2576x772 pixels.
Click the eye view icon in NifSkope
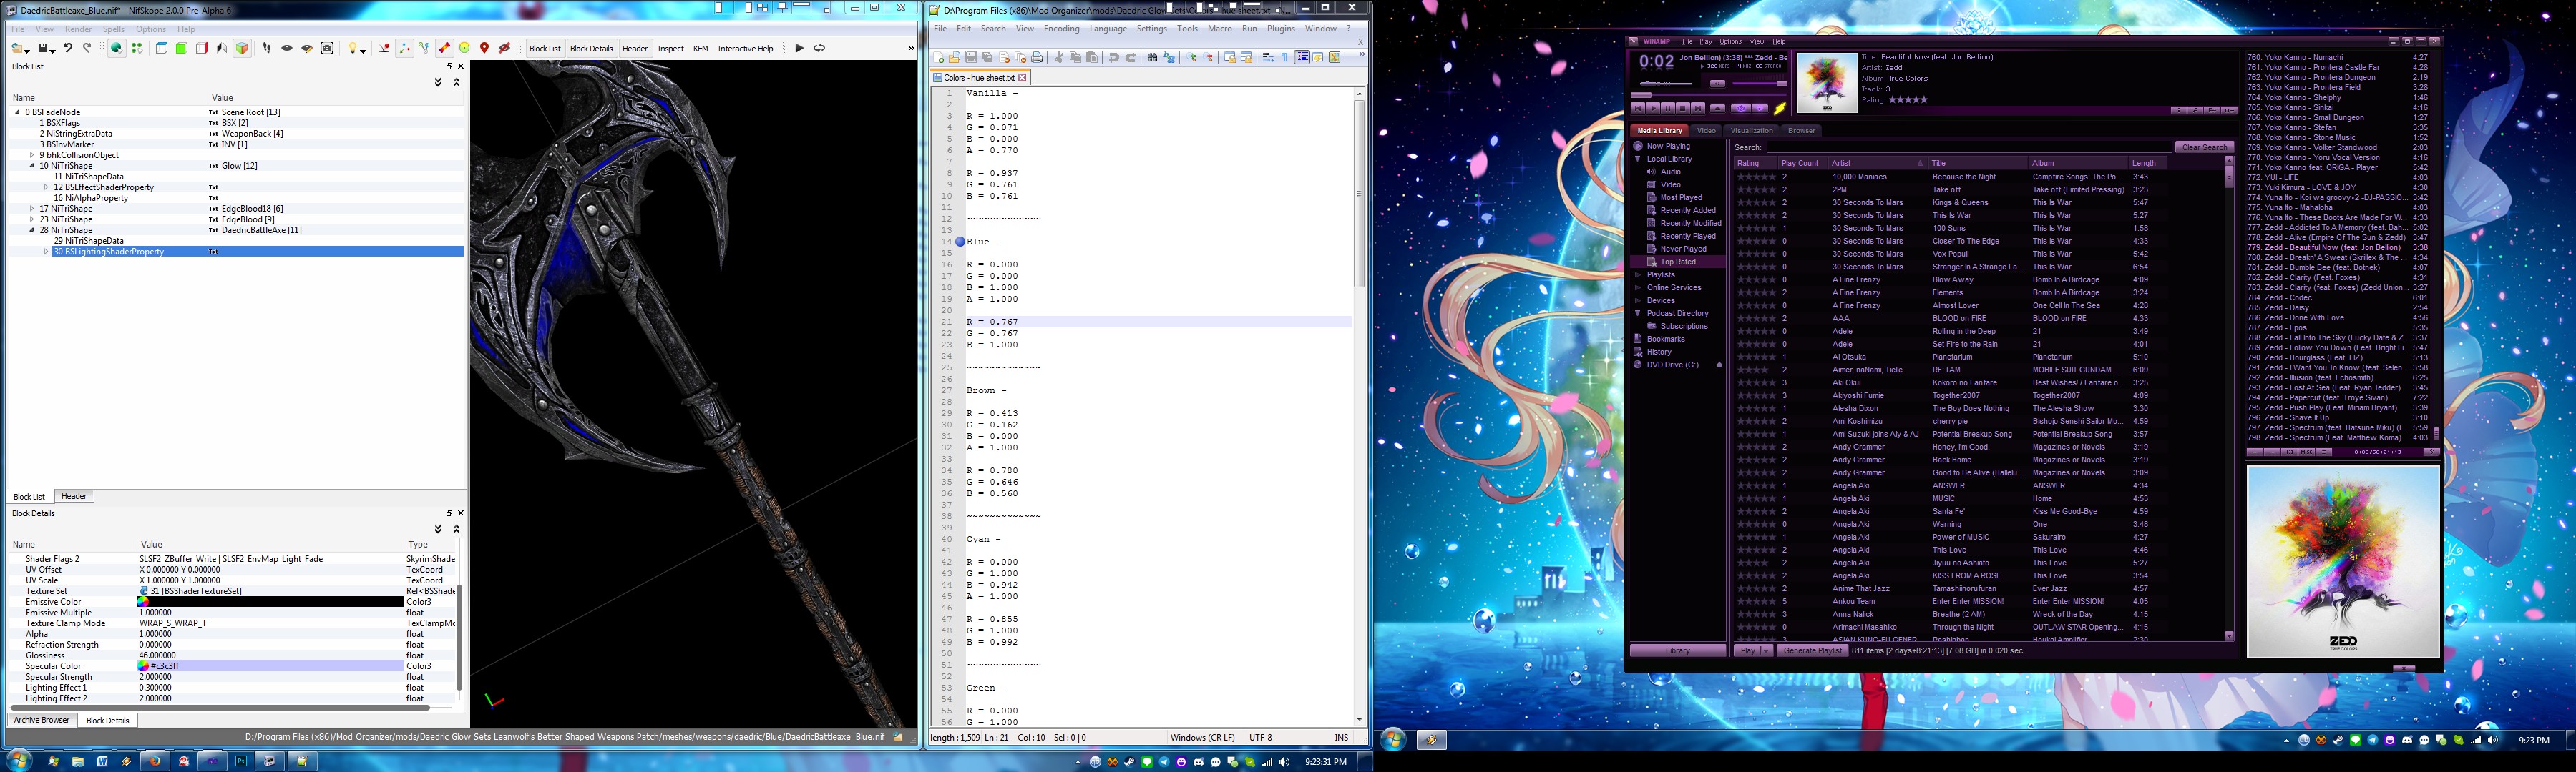click(x=287, y=48)
